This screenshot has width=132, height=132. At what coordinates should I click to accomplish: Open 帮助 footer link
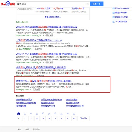20,129
